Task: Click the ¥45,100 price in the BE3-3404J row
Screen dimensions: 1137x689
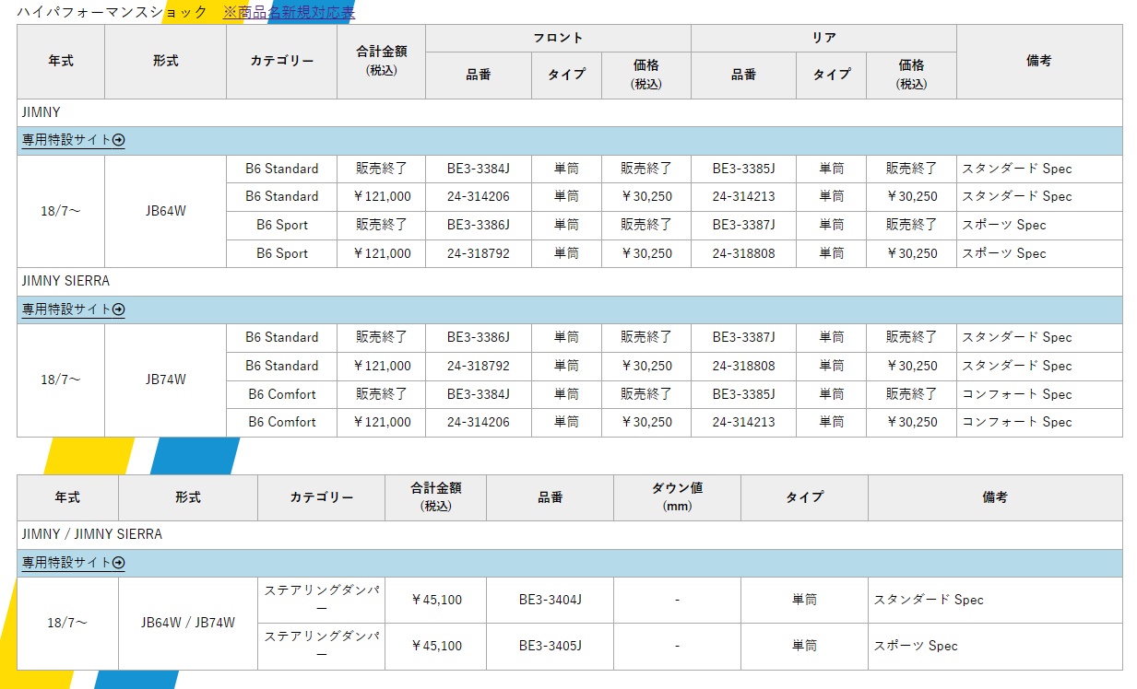Action: tap(436, 600)
